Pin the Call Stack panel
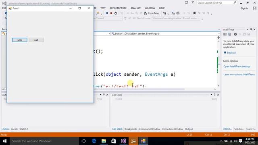Viewport: 258px width, 145px height. [214, 95]
